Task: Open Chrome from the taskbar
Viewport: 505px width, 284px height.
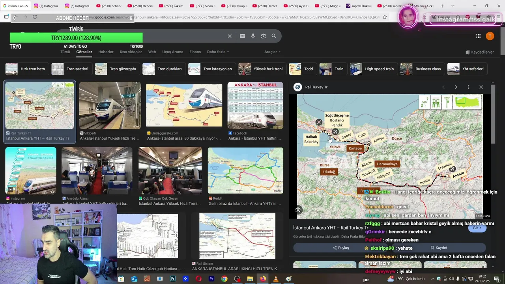Action: pyautogui.click(x=224, y=279)
